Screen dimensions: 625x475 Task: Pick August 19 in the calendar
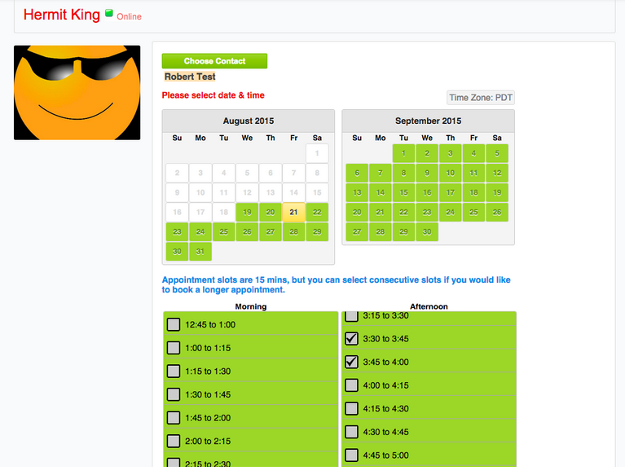pyautogui.click(x=248, y=212)
